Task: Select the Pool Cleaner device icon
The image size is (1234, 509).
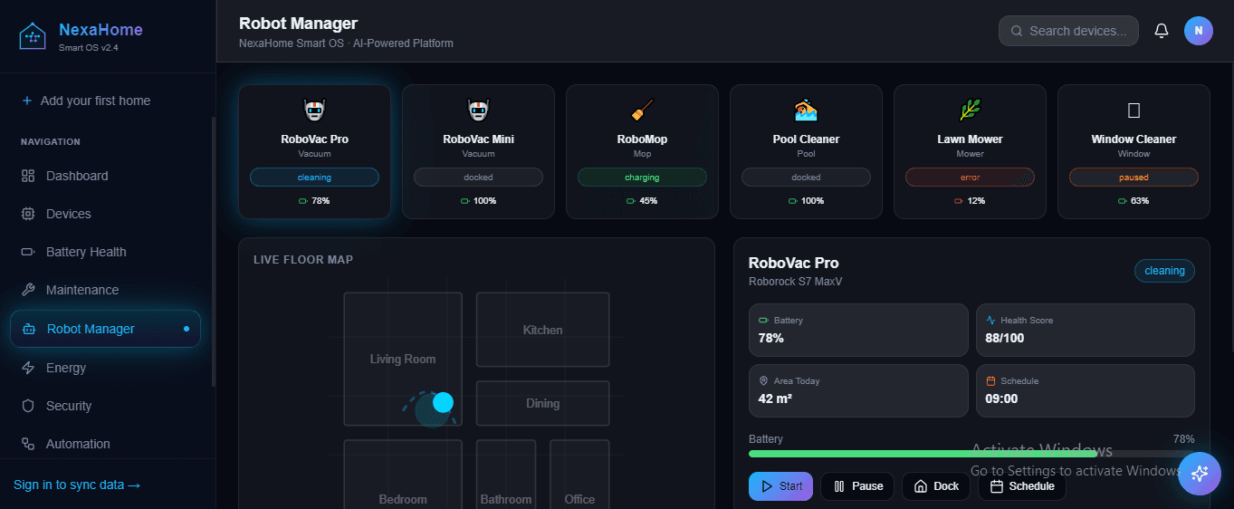Action: click(x=806, y=110)
